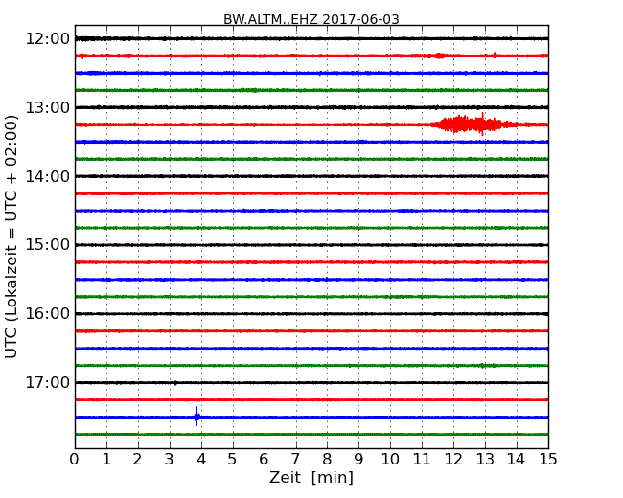Viewport: 623px width, 498px height.
Task: Click the Zeit [min] axis label
Action: click(x=311, y=477)
